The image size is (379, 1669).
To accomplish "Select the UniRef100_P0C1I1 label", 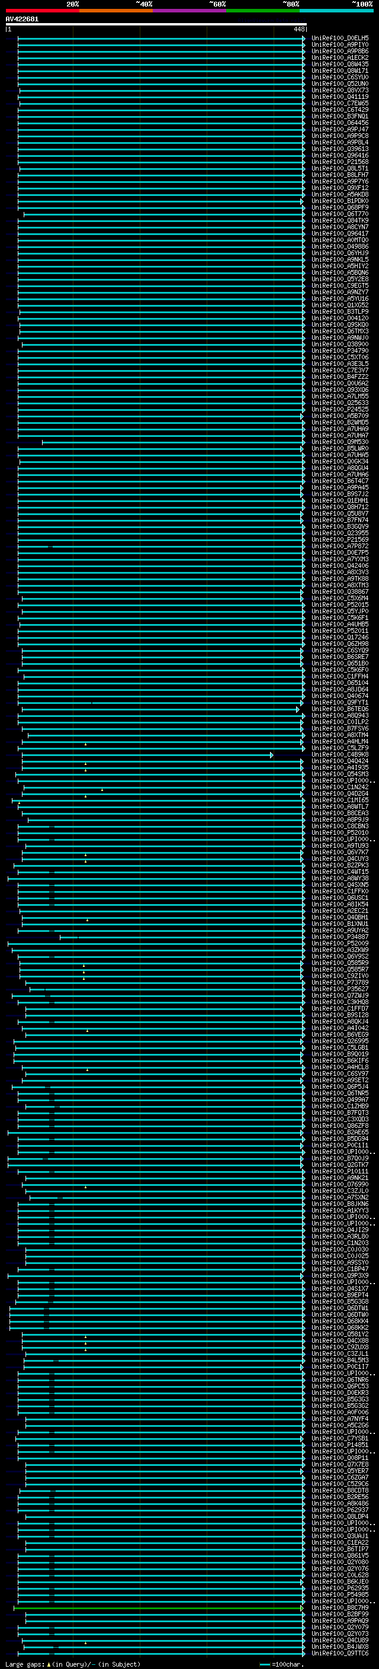I will 340,1146.
